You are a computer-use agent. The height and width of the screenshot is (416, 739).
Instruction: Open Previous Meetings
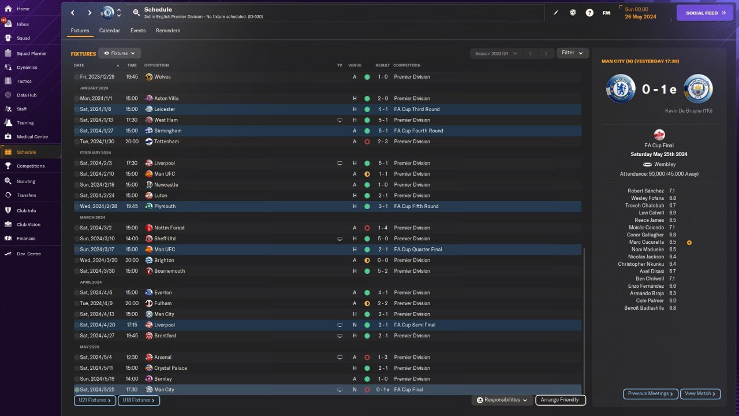click(x=651, y=393)
